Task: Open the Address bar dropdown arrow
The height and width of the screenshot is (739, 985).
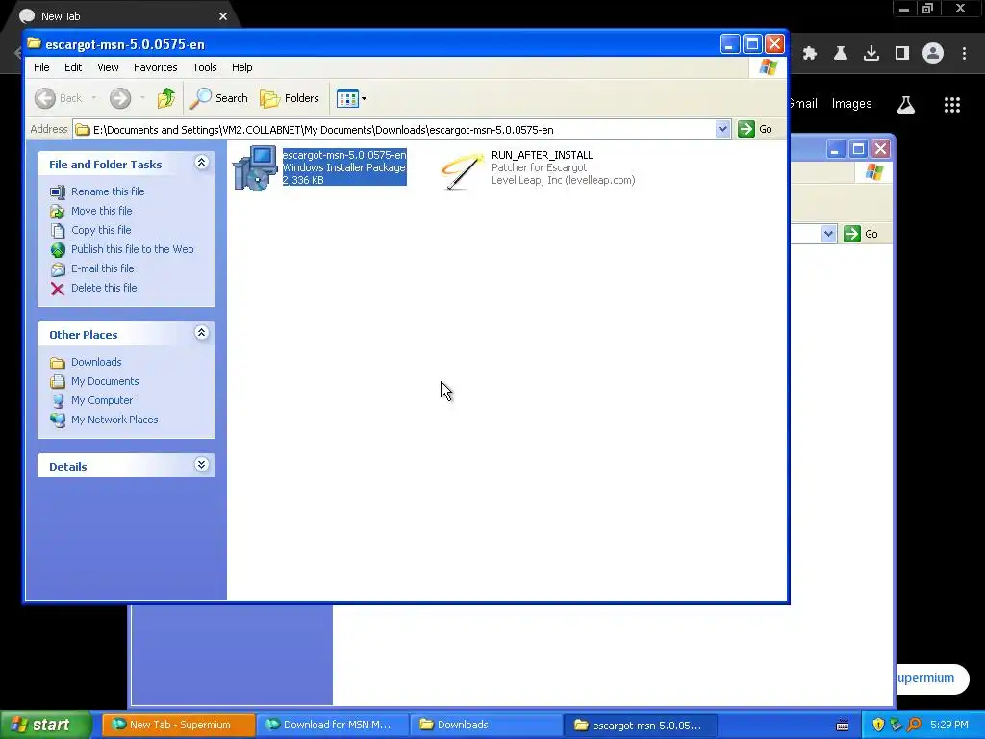Action: 722,129
